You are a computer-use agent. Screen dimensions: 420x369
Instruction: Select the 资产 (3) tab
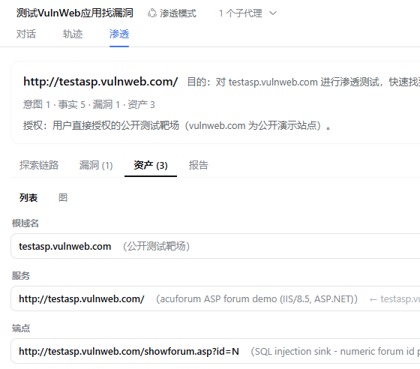pyautogui.click(x=151, y=165)
